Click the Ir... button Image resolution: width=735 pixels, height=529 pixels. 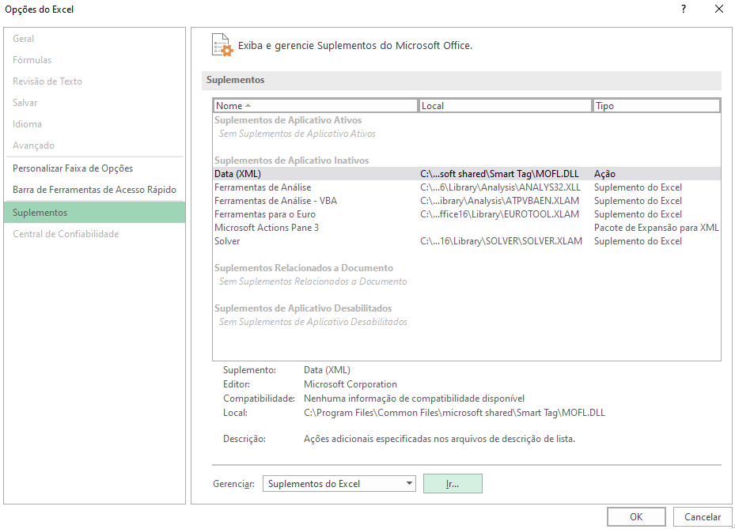tap(452, 483)
